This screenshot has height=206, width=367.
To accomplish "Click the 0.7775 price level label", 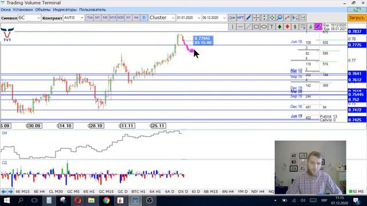I will click(x=357, y=45).
